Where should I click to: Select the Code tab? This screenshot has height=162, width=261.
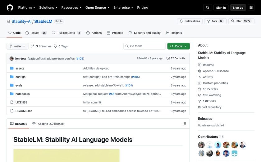point(15,33)
